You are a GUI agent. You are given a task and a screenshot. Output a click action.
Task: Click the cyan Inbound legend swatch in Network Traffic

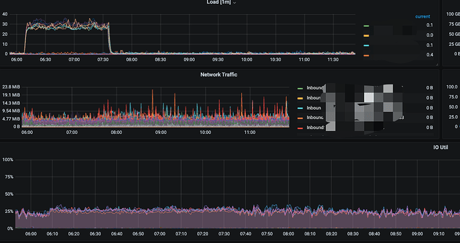[300, 108]
